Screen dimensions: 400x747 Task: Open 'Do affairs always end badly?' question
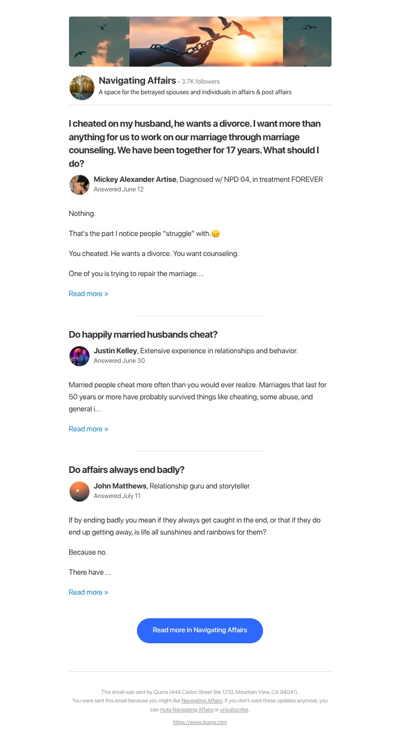point(126,469)
